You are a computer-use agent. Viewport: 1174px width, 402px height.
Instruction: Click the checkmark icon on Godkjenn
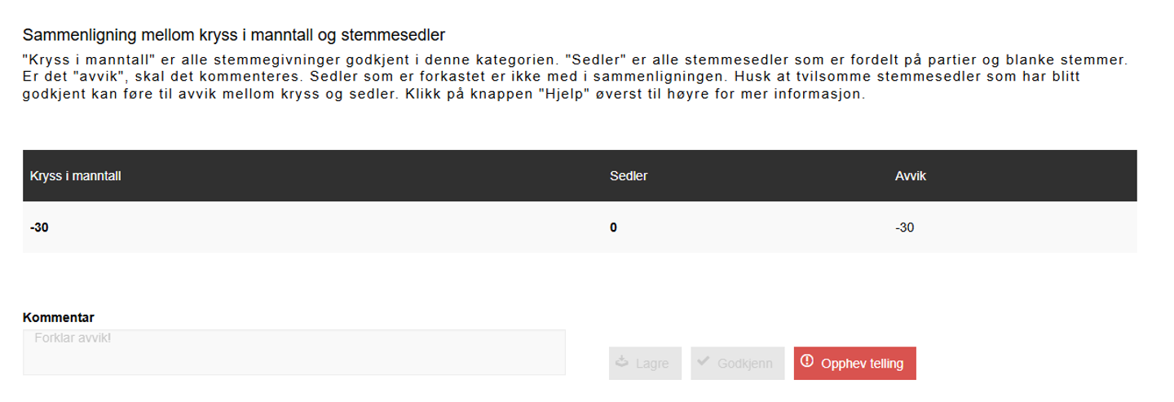pyautogui.click(x=703, y=361)
